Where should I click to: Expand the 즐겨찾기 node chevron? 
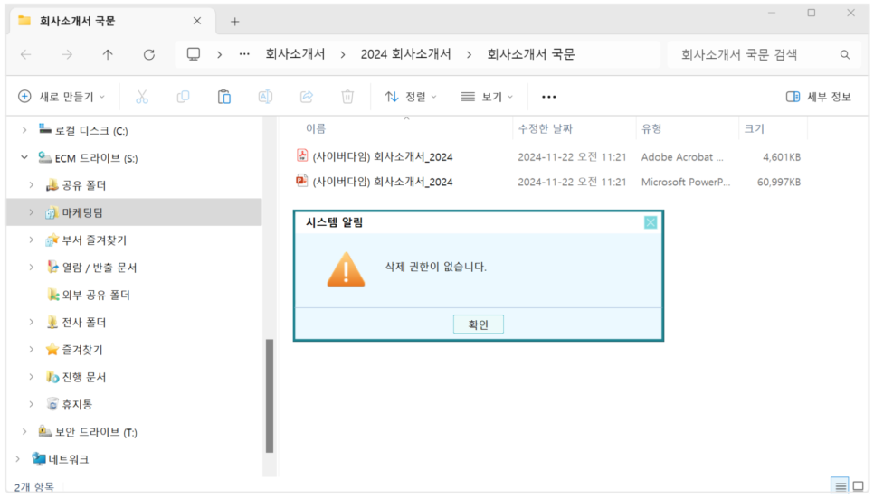coord(31,350)
